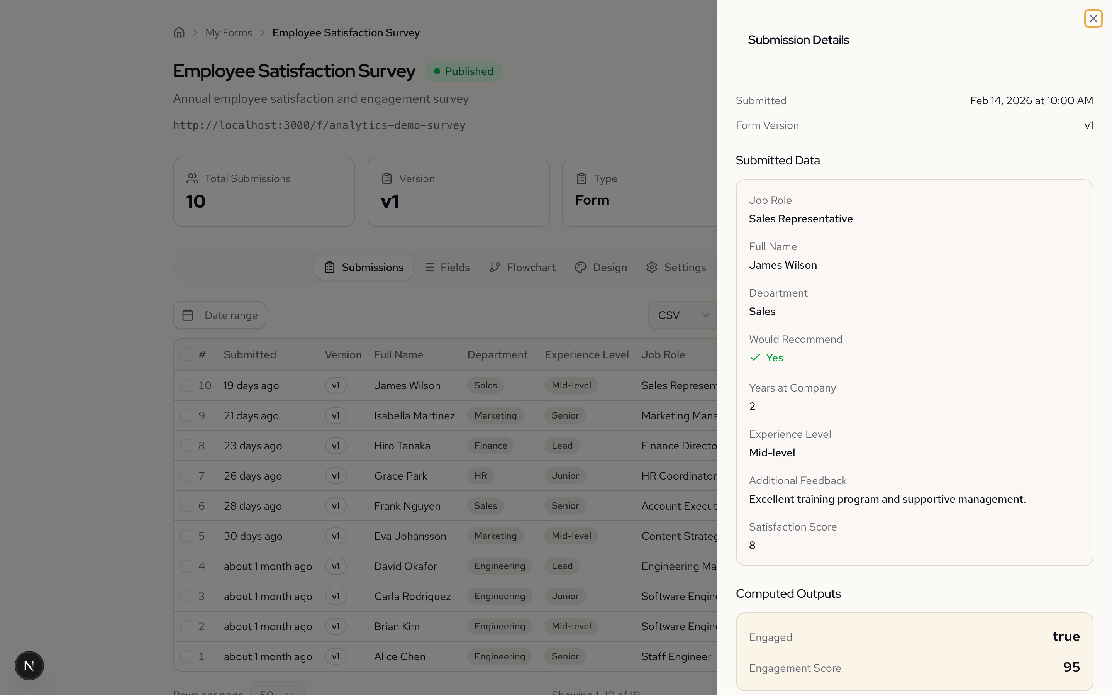Click the Type clipboard icon
This screenshot has width=1112, height=695.
click(x=581, y=178)
